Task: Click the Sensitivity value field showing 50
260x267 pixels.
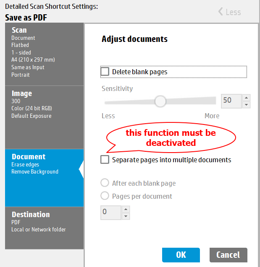Action: 231,101
